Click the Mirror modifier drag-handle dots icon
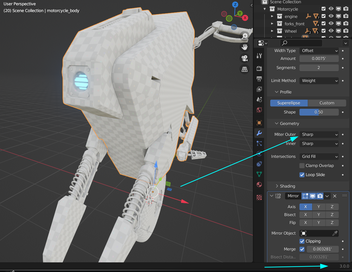352x272 pixels. (345, 196)
